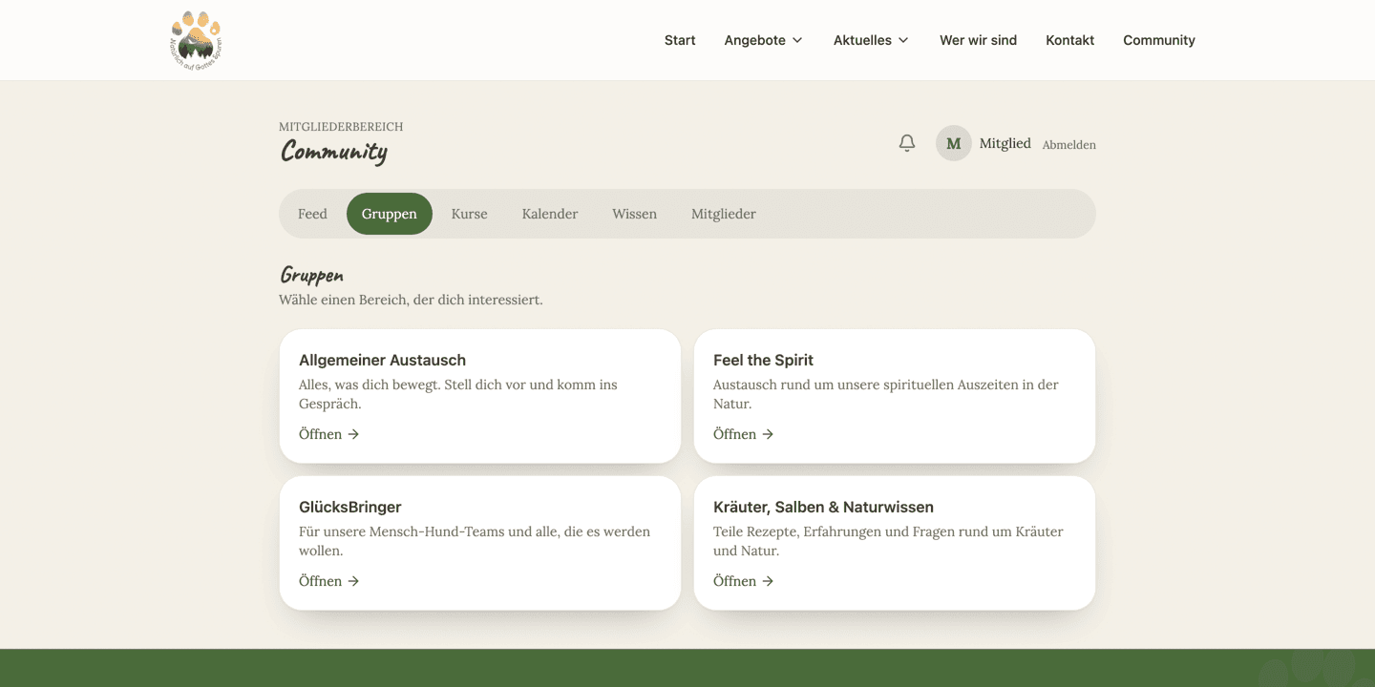The width and height of the screenshot is (1375, 687).
Task: Open the Kalender tab
Action: pos(550,214)
